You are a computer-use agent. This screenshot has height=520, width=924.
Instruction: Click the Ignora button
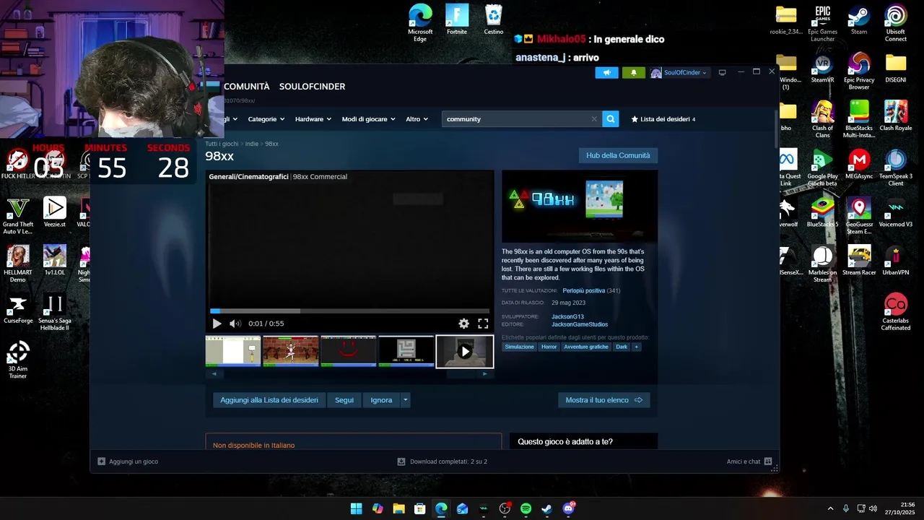tap(382, 400)
